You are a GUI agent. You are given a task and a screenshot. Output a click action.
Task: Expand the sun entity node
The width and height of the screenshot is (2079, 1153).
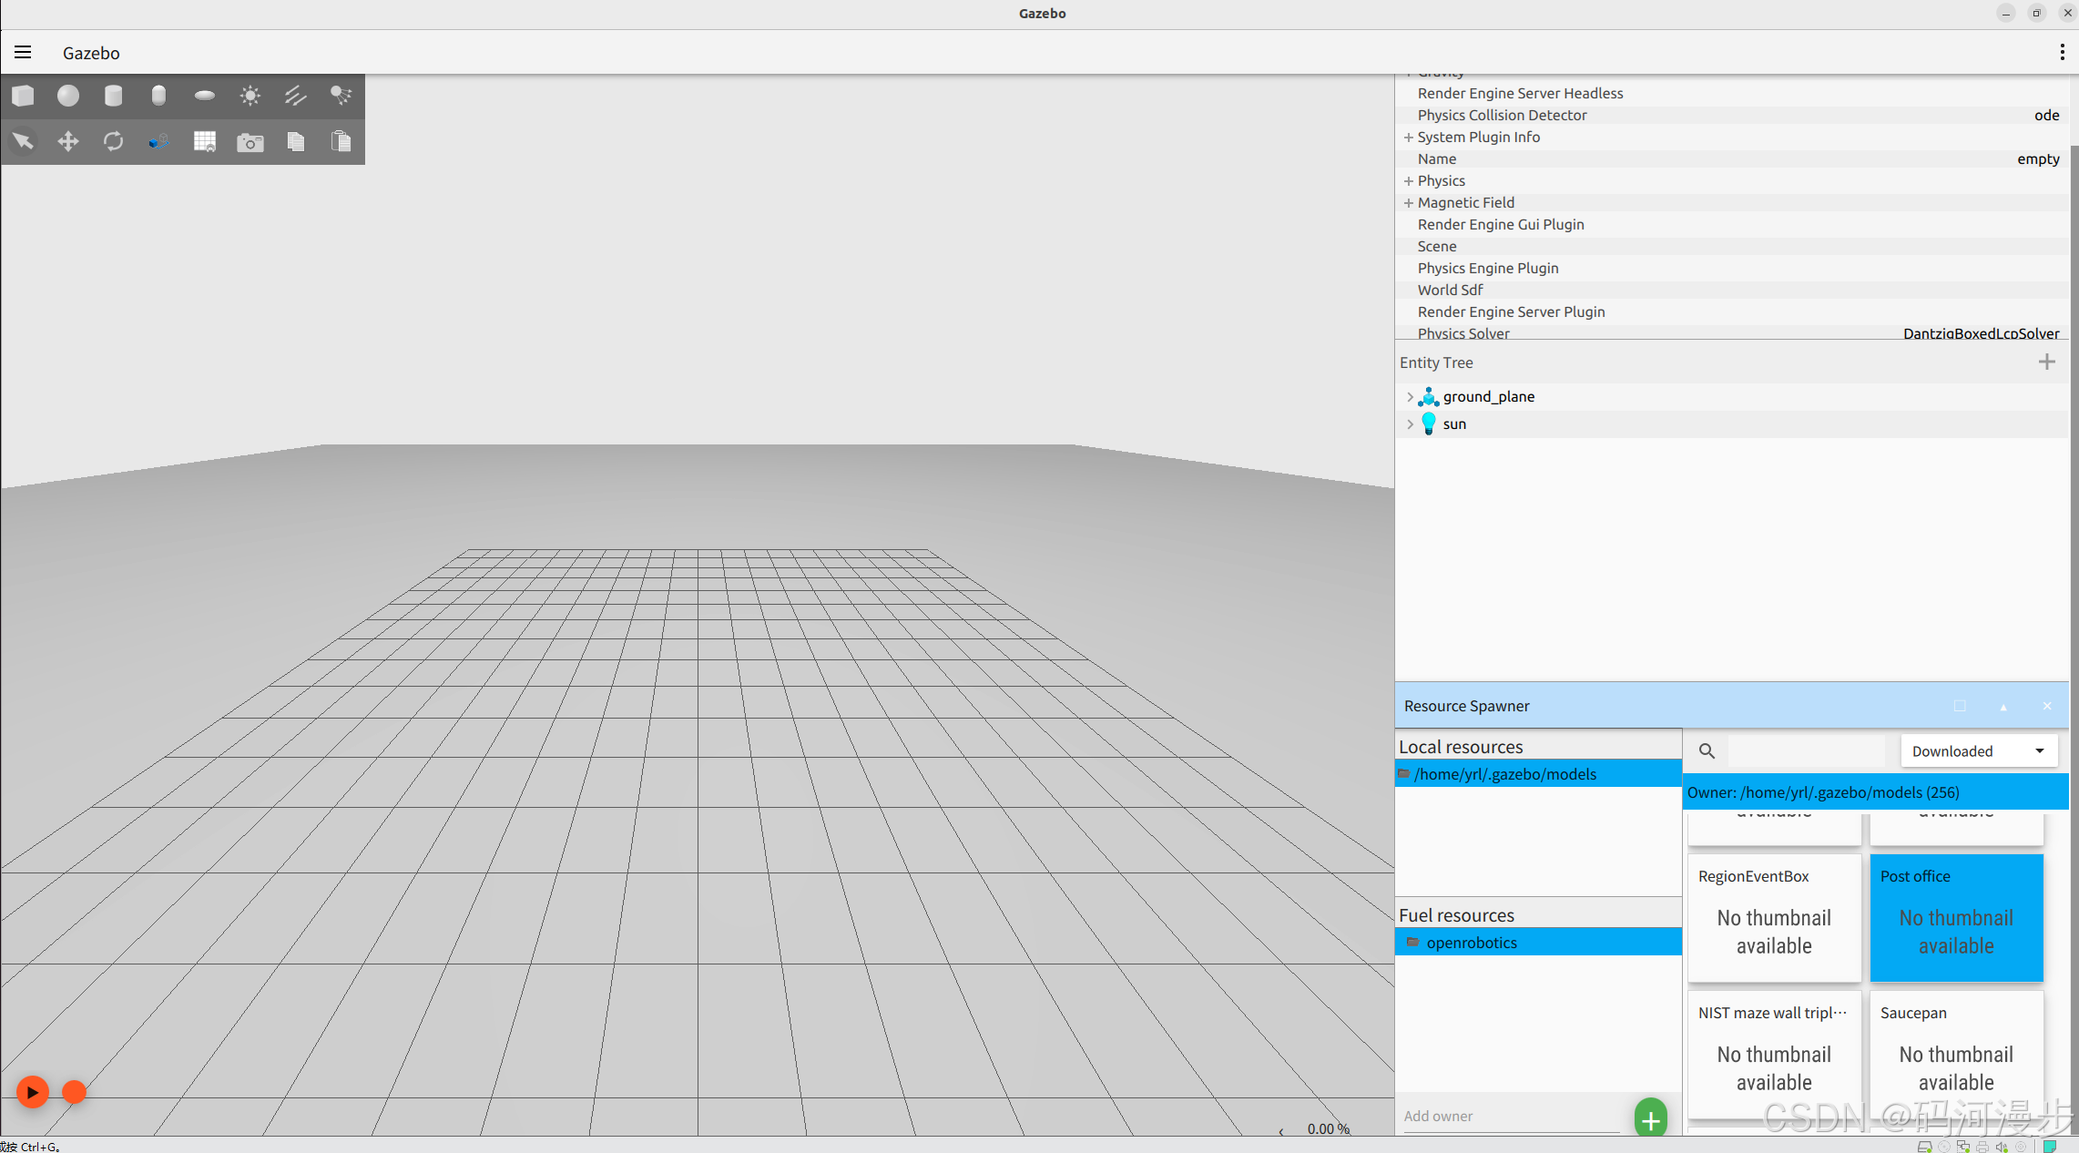(1410, 423)
